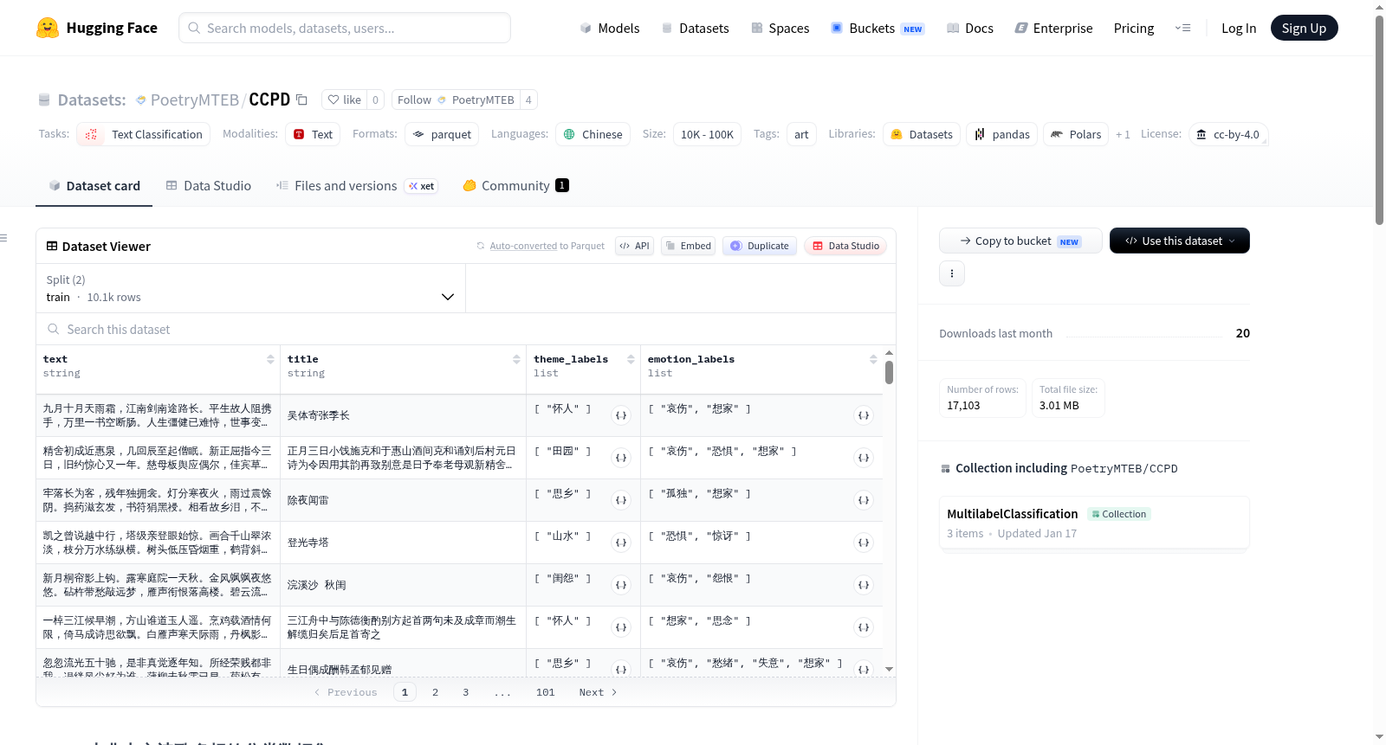Select the pandas library tag
Viewport: 1386px width, 745px height.
coord(1002,134)
